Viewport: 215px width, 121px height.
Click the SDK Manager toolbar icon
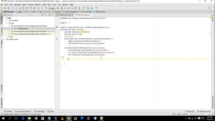point(92,8)
